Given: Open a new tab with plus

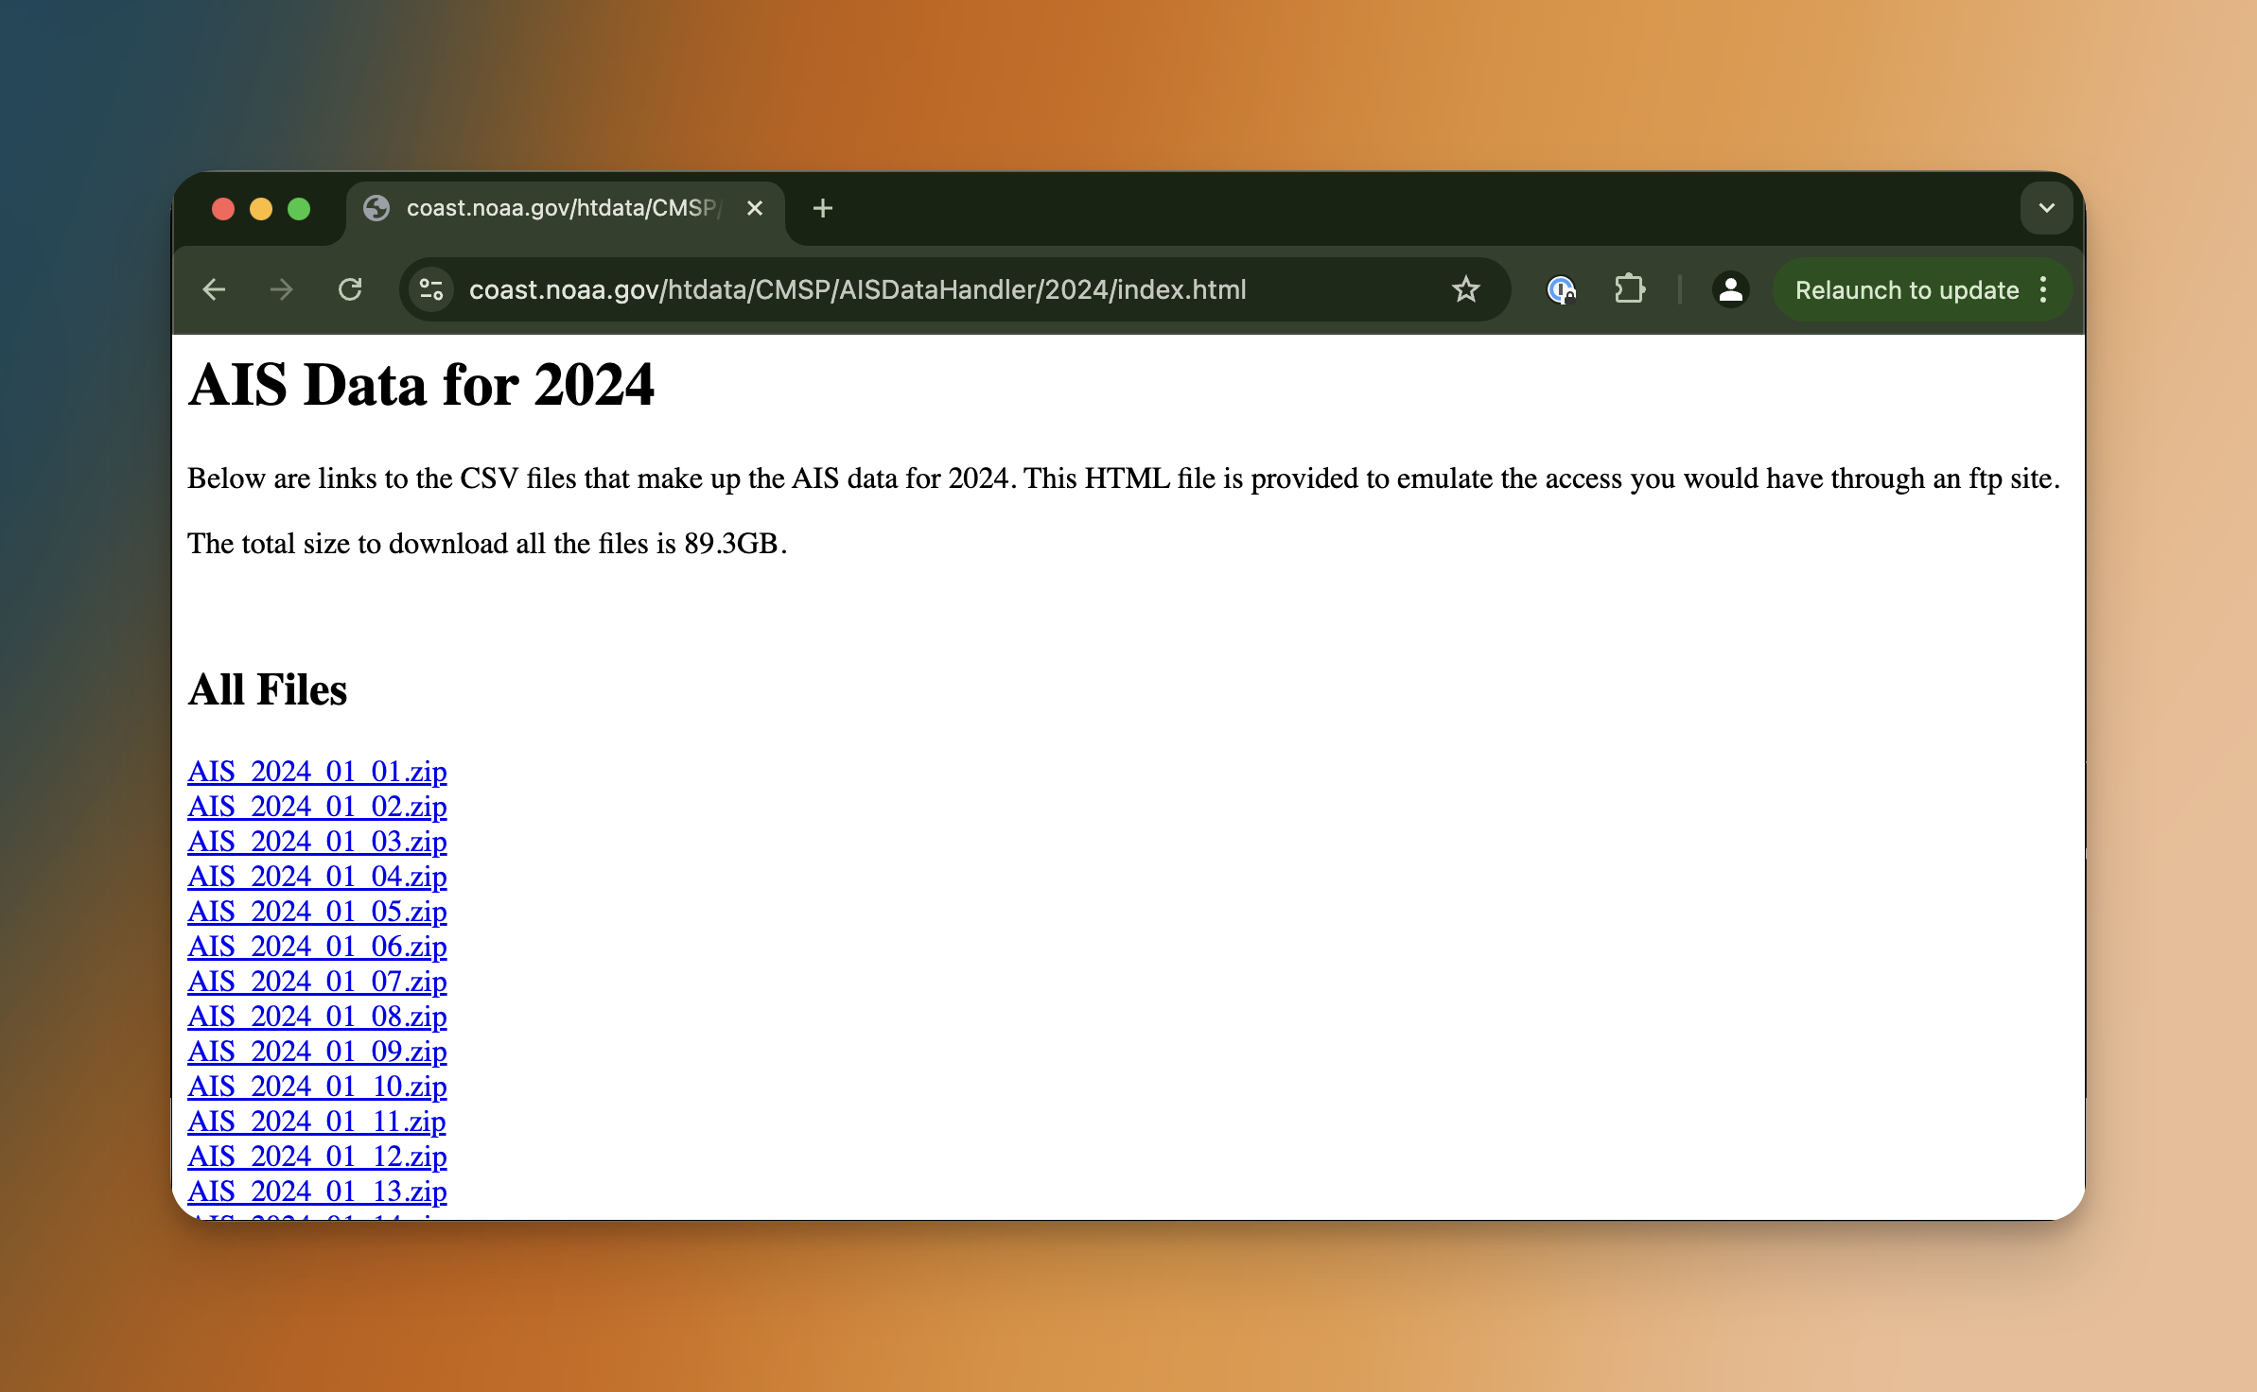Looking at the screenshot, I should (x=822, y=208).
